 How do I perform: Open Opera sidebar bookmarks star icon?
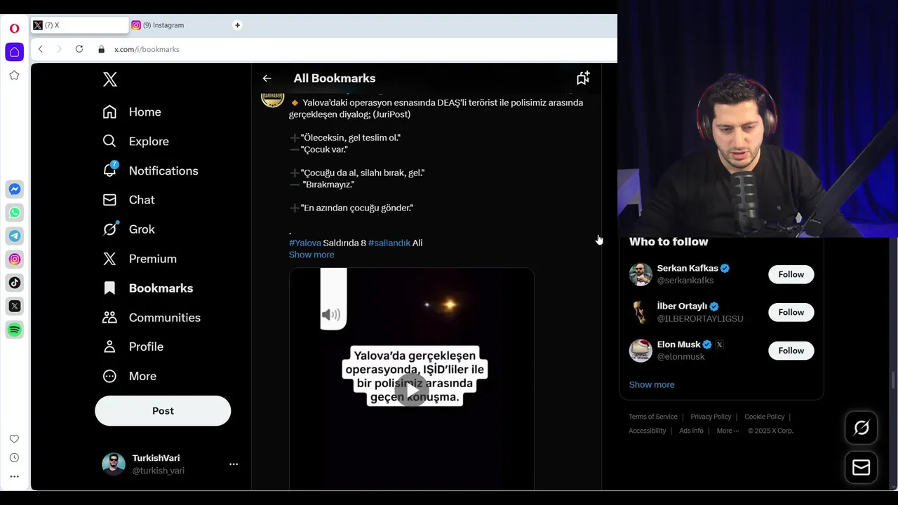[14, 75]
